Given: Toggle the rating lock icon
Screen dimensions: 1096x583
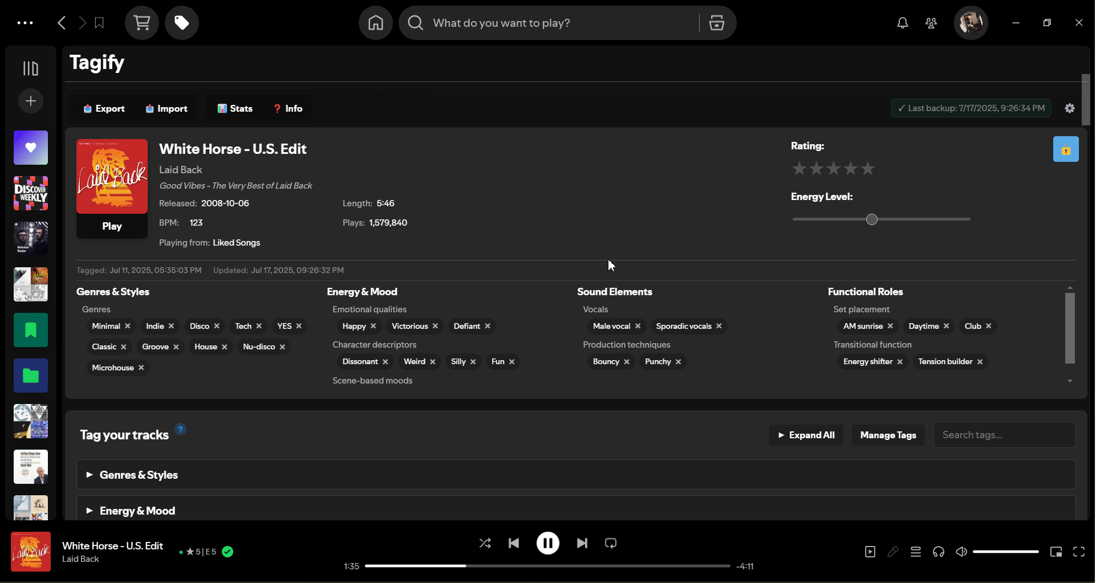Looking at the screenshot, I should (1065, 149).
